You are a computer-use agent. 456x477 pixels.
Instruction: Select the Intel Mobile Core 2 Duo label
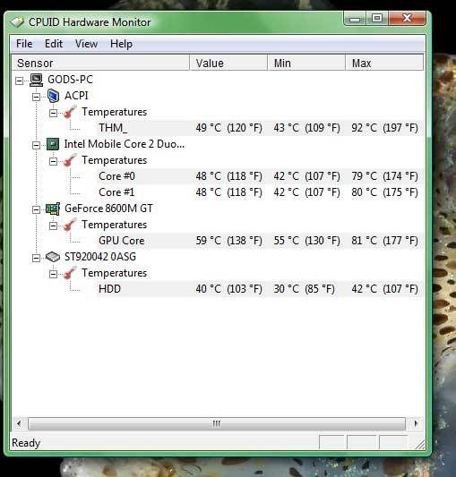coord(125,144)
